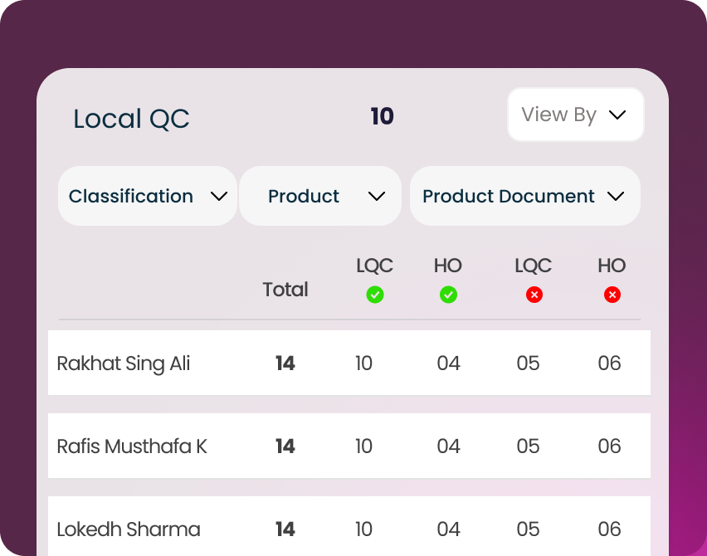Click green check icon under first LQC
Viewport: 707px width, 556px height.
click(x=375, y=295)
